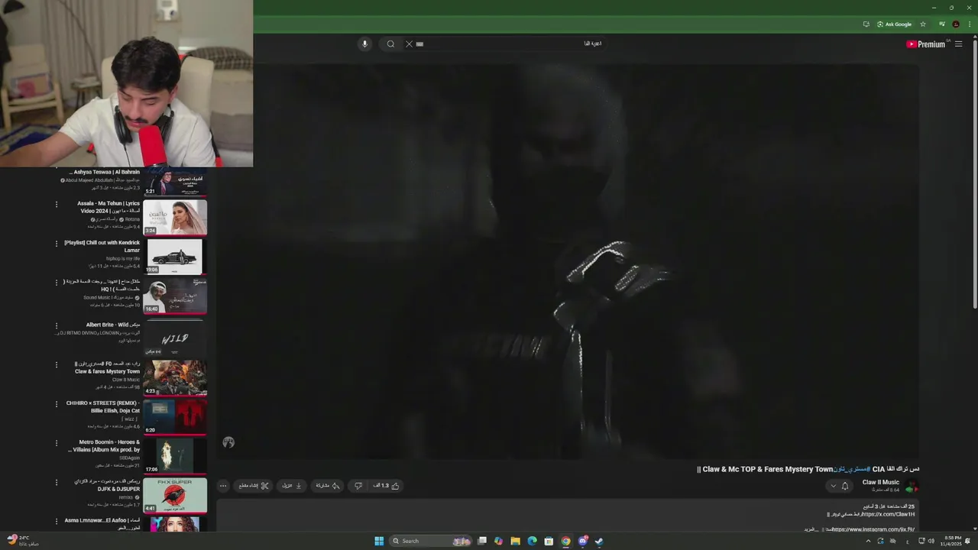Open Google Chrome taskbar icon
978x550 pixels.
(x=565, y=541)
